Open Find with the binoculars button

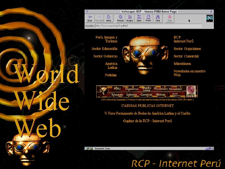pos(158,18)
